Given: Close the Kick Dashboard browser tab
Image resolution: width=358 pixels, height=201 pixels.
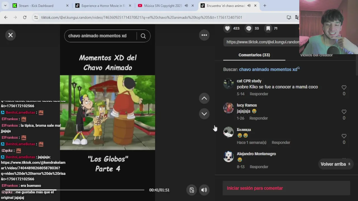Looking at the screenshot, I should [x=67, y=6].
